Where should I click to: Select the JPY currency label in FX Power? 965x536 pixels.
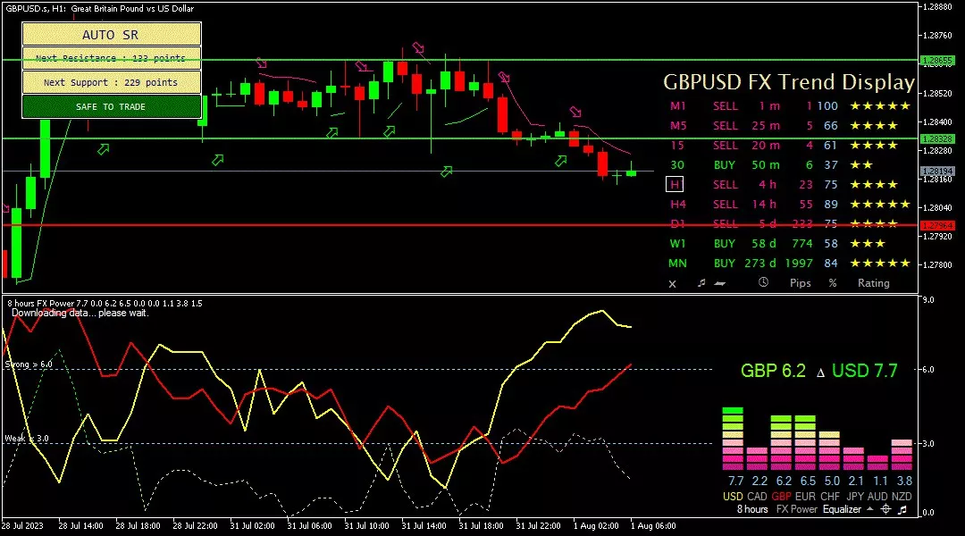855,496
